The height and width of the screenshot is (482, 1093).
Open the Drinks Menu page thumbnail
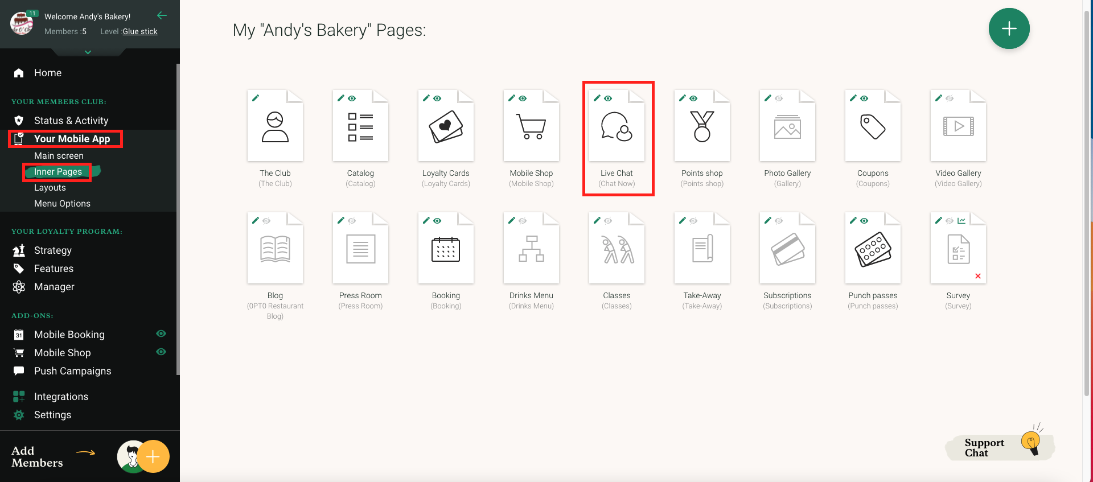point(531,248)
